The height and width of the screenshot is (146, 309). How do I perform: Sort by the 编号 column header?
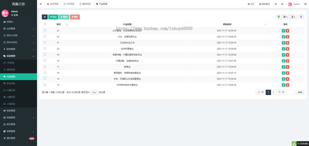click(x=59, y=24)
